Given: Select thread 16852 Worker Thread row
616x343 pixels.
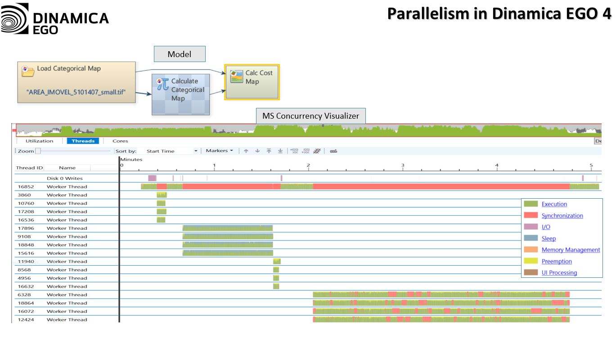Looking at the screenshot, I should 67,187.
